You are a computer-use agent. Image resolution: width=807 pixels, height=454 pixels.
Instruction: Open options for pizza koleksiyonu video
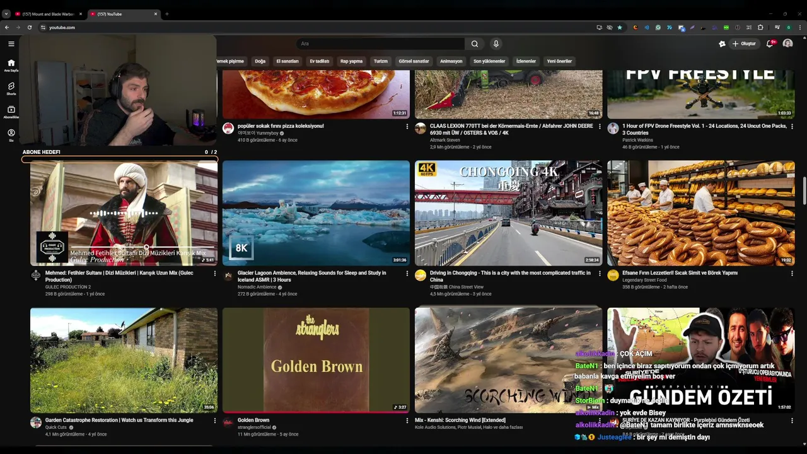[407, 126]
